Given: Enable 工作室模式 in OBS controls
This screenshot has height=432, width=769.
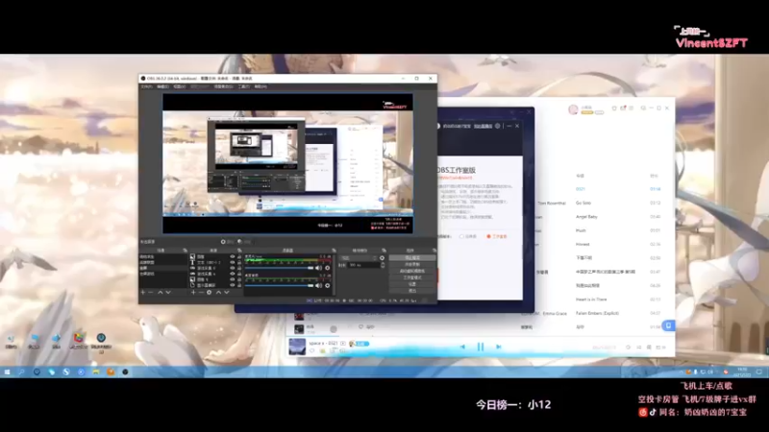Looking at the screenshot, I should (412, 277).
